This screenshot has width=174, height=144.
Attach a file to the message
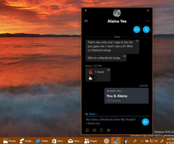point(101,130)
